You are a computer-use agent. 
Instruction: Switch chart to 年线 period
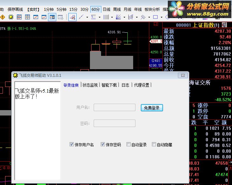[x=138, y=10]
